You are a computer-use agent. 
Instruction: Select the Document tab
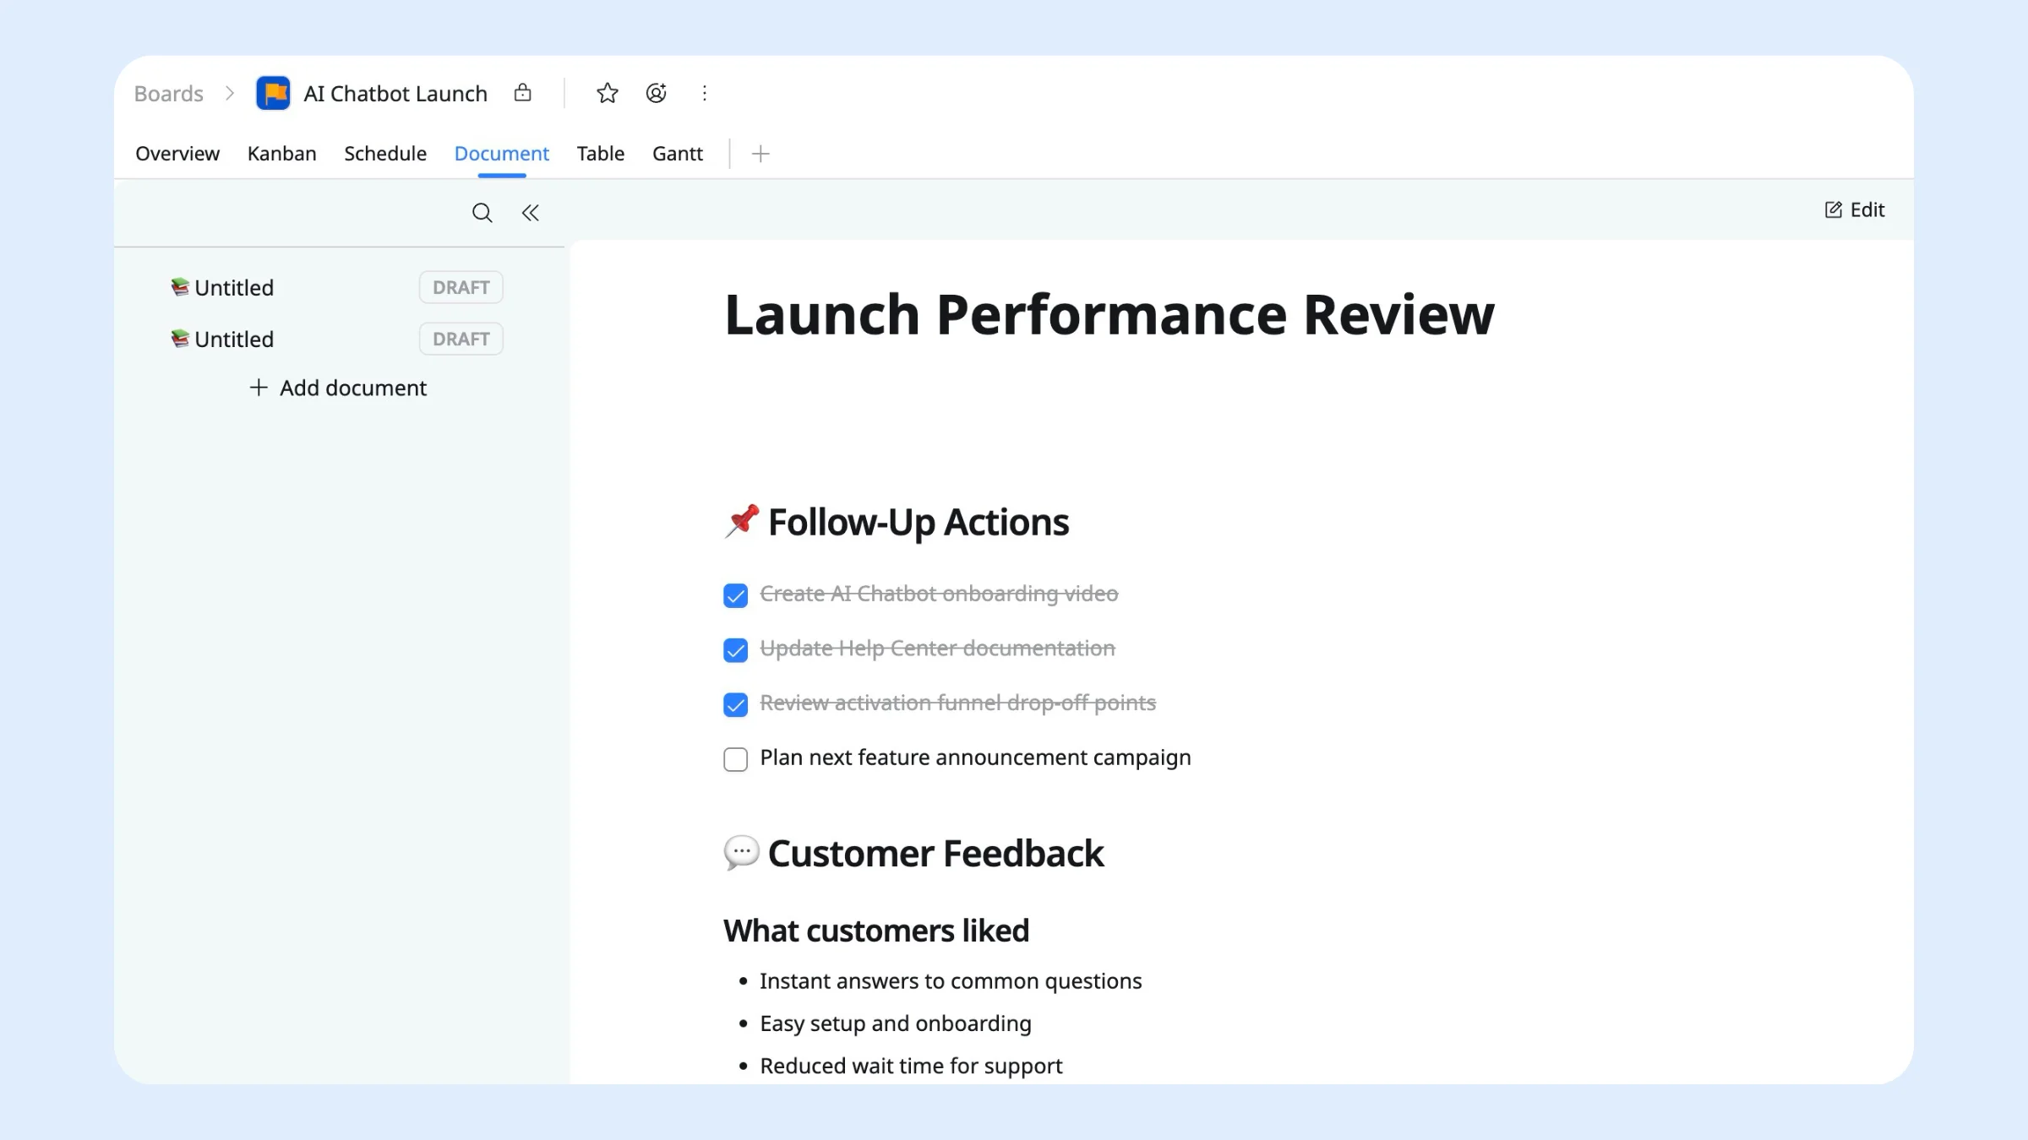(x=502, y=154)
